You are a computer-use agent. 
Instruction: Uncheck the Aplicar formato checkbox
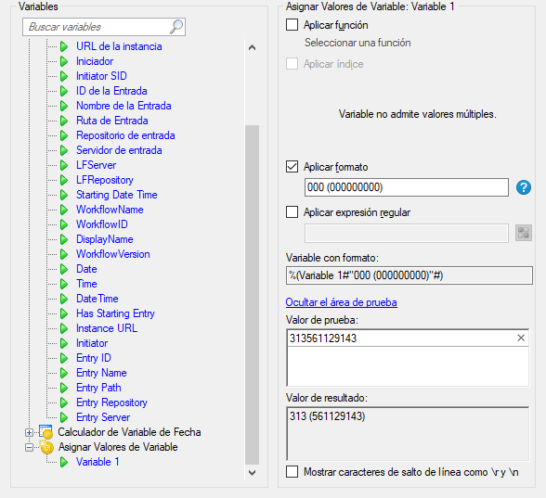coord(292,167)
